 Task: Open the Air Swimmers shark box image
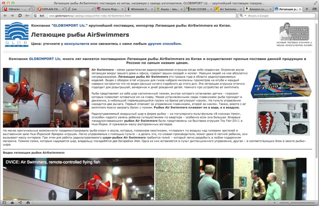(281, 84)
